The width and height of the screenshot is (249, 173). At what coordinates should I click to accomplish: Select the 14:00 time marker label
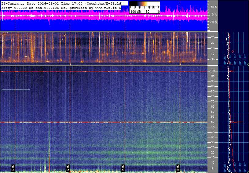pyautogui.click(x=123, y=168)
